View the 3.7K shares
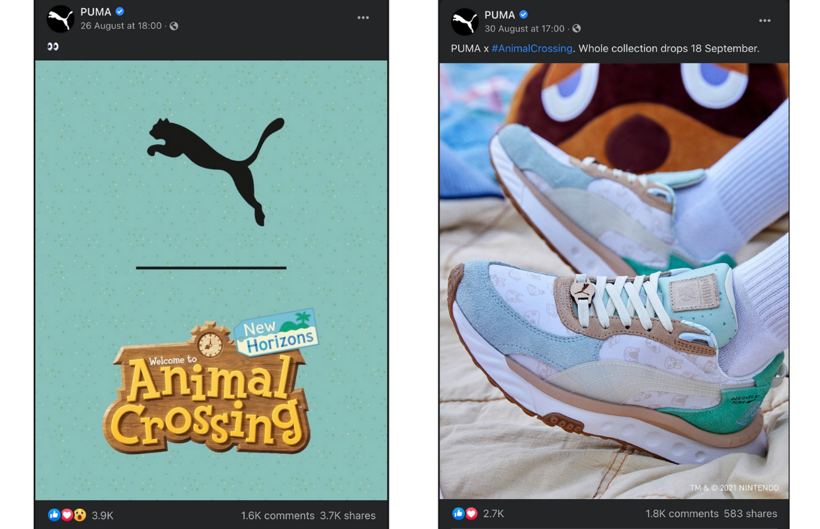The image size is (820, 529). pyautogui.click(x=348, y=515)
